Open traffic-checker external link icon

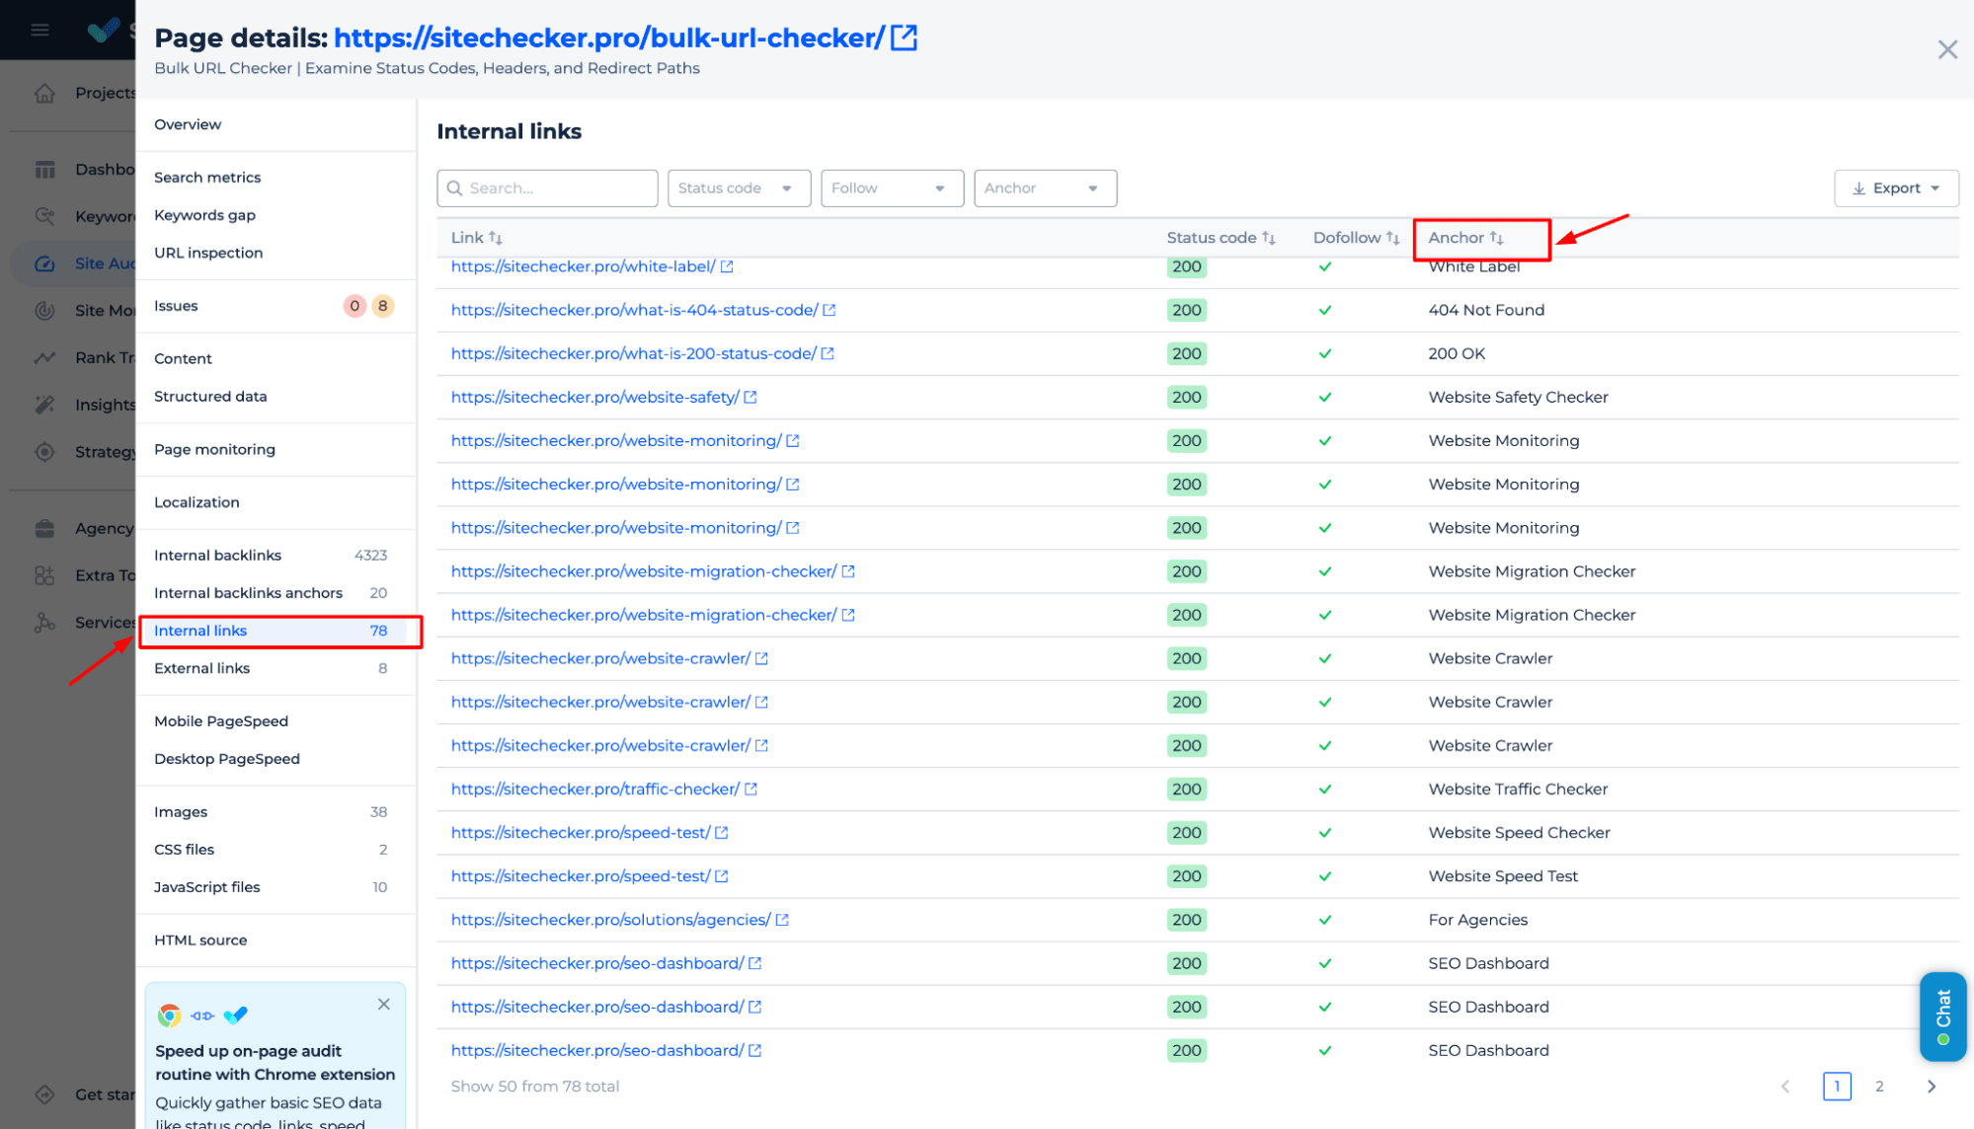(750, 790)
